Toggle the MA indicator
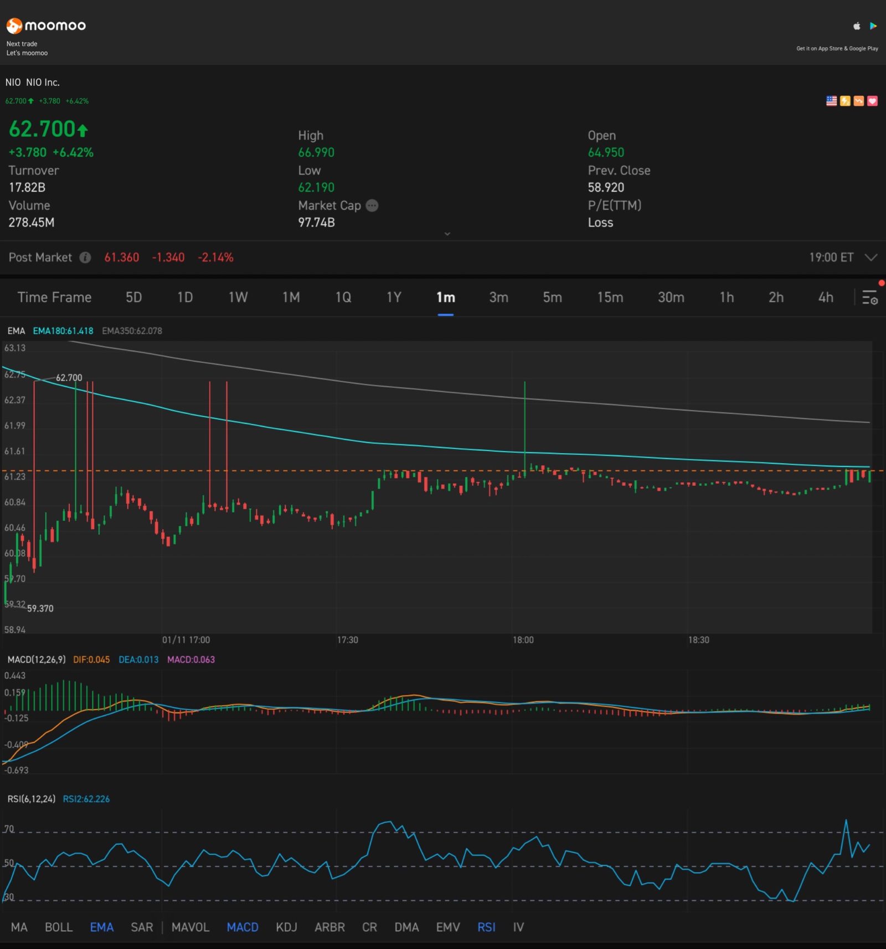The height and width of the screenshot is (949, 886). tap(19, 927)
